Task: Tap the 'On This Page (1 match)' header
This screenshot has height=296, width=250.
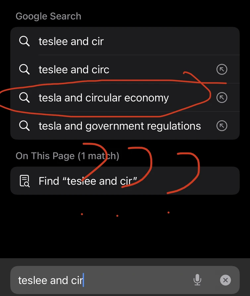Action: (67, 156)
